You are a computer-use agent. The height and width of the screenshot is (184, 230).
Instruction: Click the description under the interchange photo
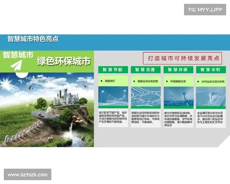[x=146, y=117]
